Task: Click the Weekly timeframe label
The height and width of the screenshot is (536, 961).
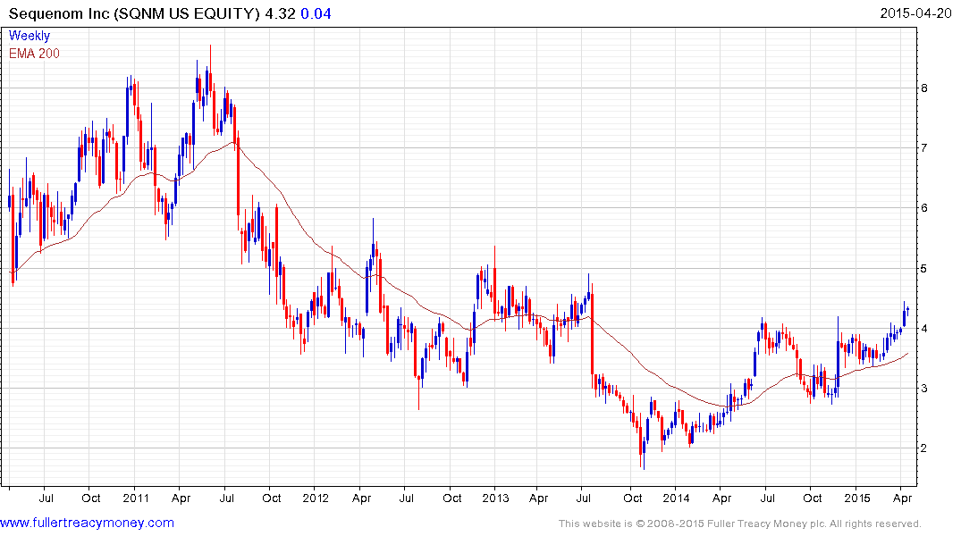Action: [x=30, y=37]
